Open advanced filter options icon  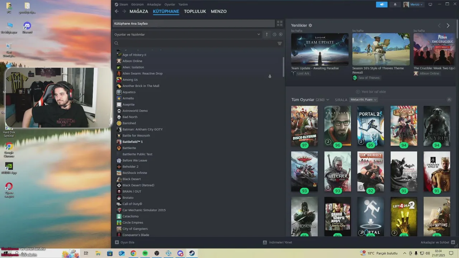280,43
